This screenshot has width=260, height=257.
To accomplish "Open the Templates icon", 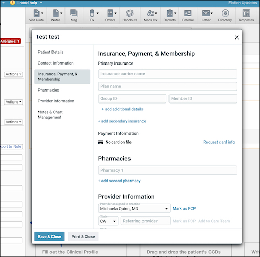I will pos(246,13).
